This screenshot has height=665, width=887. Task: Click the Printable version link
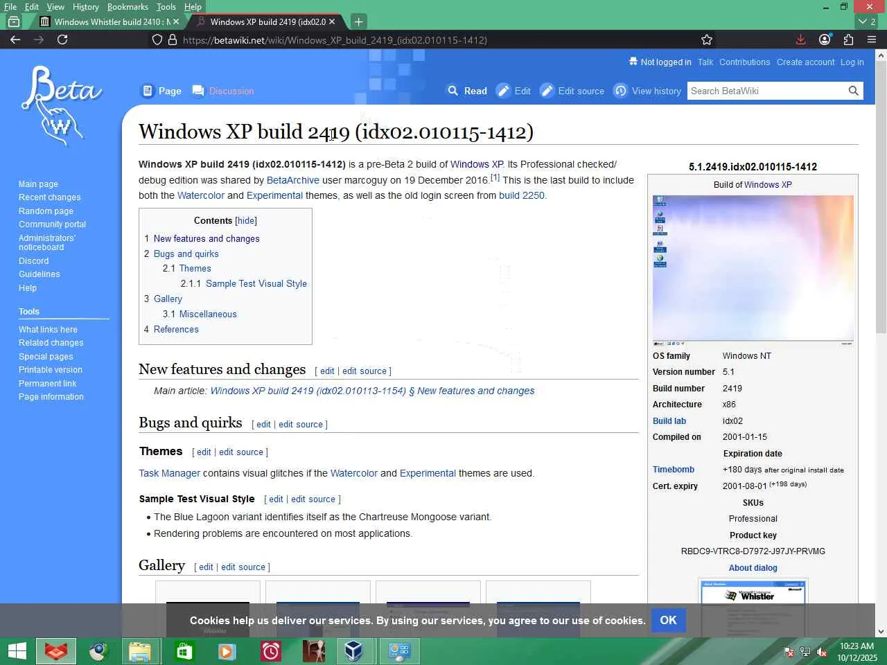(x=51, y=370)
